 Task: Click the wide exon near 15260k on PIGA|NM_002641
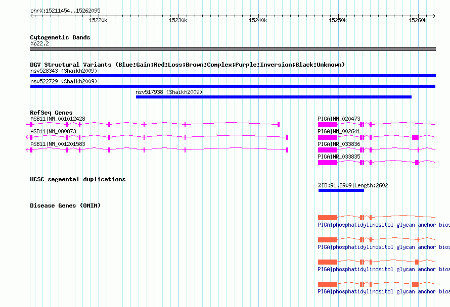415,137
